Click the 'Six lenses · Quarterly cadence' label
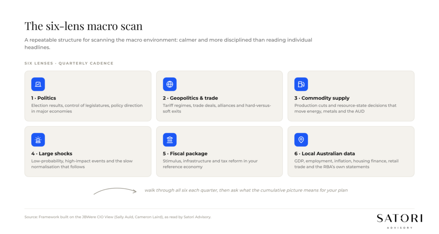Viewport: 439px width, 234px height. [x=69, y=63]
